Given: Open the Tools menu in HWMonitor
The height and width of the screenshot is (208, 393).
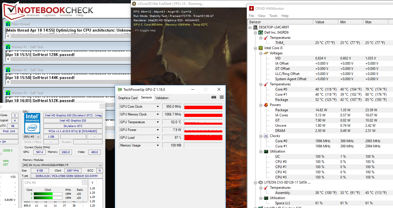Looking at the screenshot, I should (273, 16).
